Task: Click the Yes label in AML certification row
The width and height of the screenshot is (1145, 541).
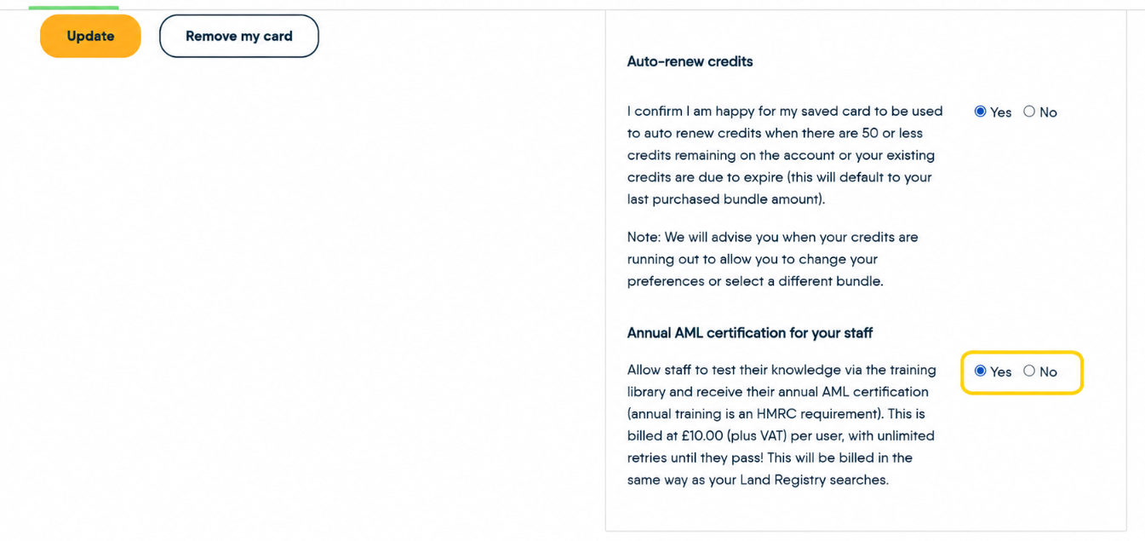Action: [1001, 371]
